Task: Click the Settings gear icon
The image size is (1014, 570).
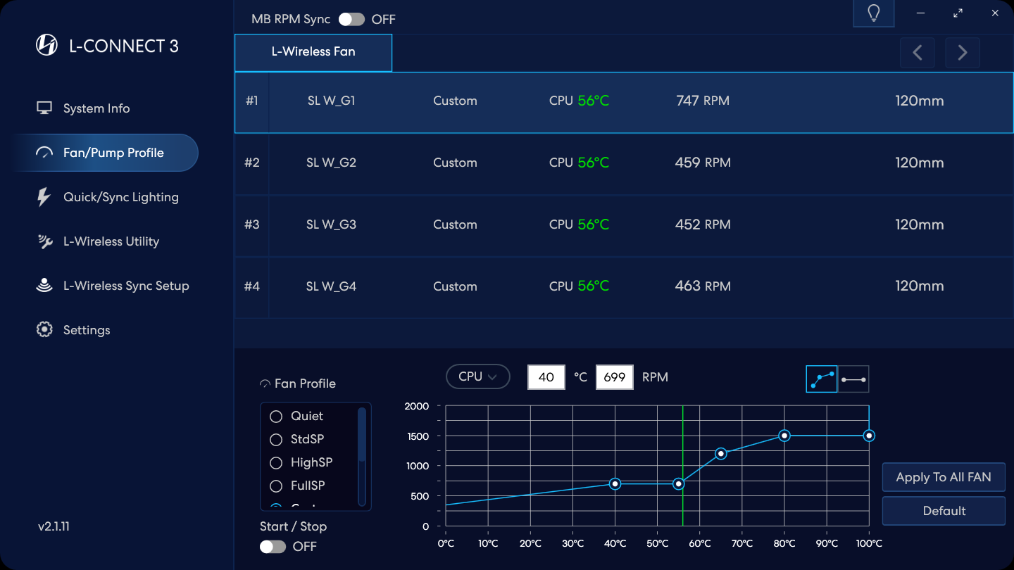Action: (44, 330)
